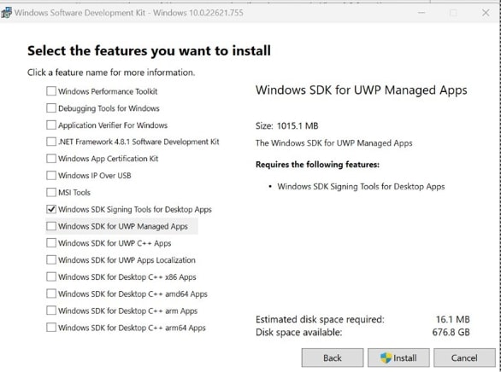Enable the MSI Tools checkbox
Image resolution: width=501 pixels, height=372 pixels.
(51, 192)
